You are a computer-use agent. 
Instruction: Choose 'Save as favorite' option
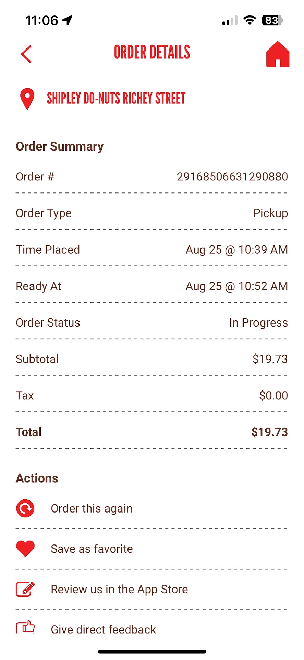(92, 549)
